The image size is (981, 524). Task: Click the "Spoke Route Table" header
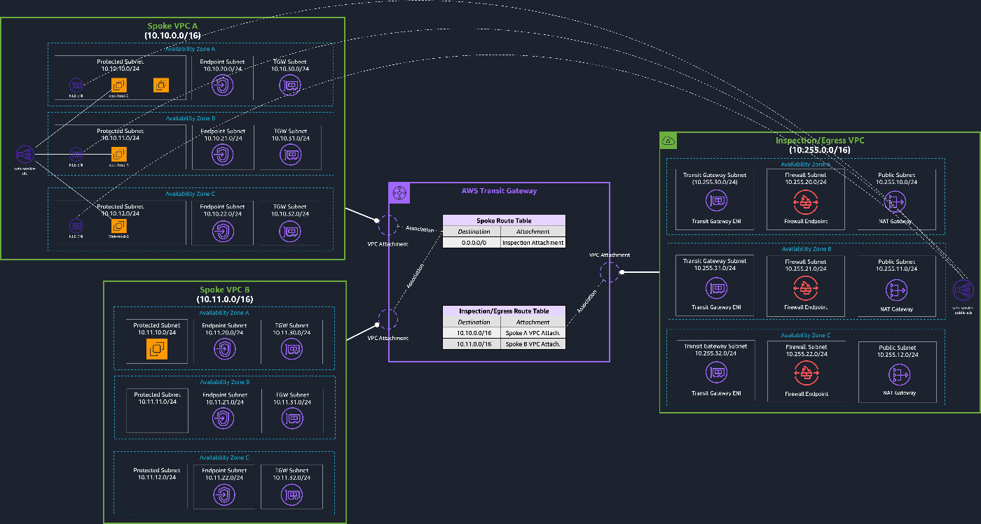tap(504, 220)
